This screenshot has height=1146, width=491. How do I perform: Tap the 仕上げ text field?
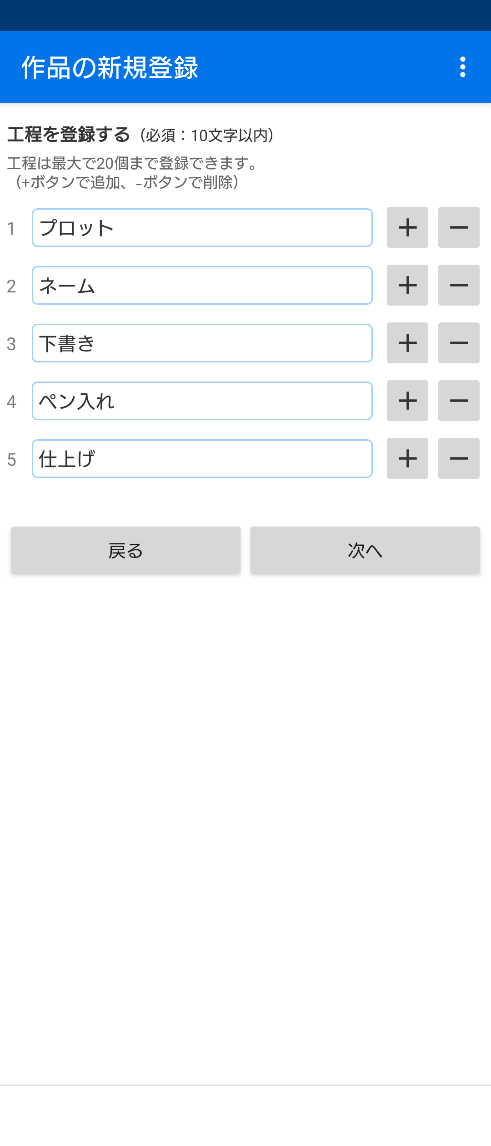[x=202, y=459]
